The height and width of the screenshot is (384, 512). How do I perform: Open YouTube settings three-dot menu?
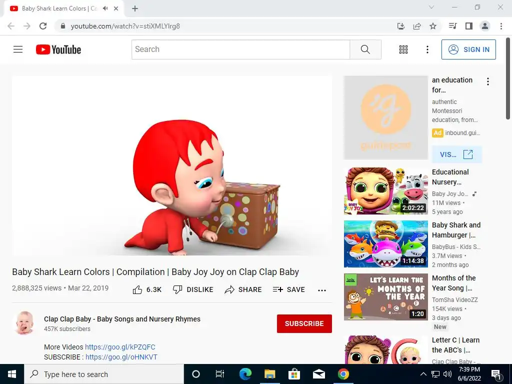[427, 49]
